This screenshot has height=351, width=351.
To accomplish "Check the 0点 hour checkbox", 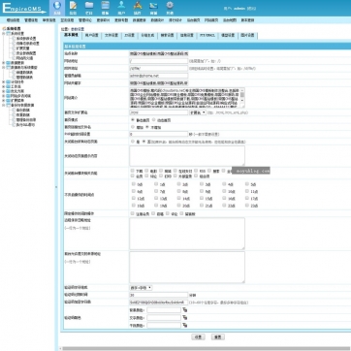I will click(133, 184).
